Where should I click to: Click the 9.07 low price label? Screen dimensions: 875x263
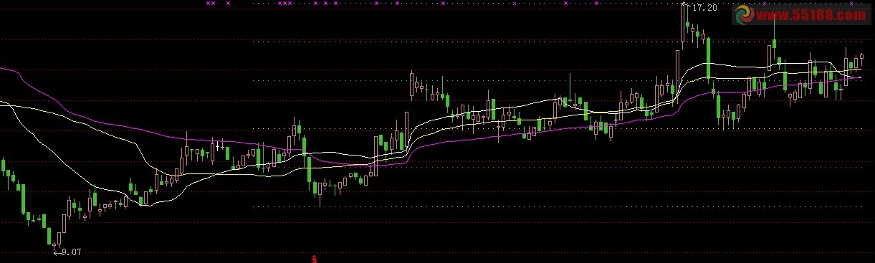click(x=71, y=252)
